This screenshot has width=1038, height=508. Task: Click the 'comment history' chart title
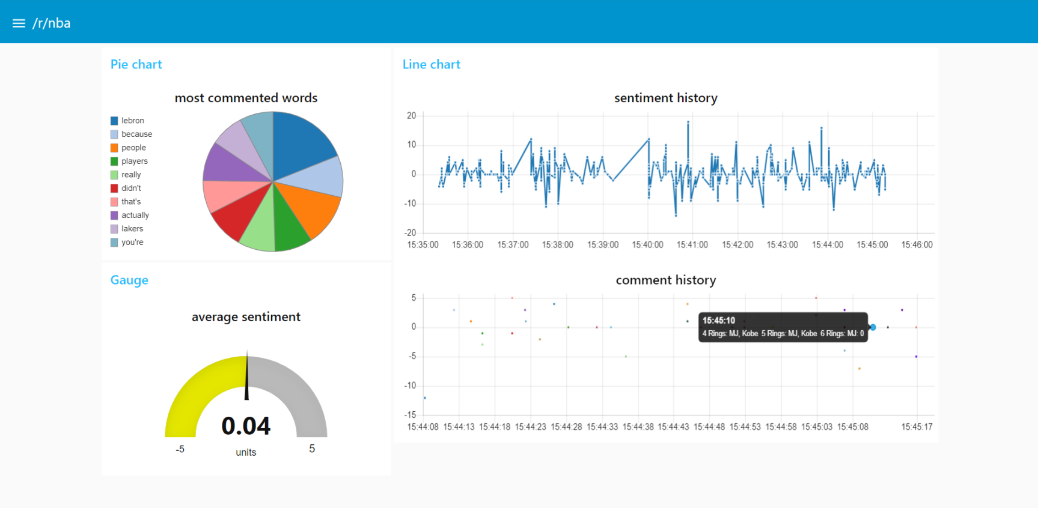666,280
